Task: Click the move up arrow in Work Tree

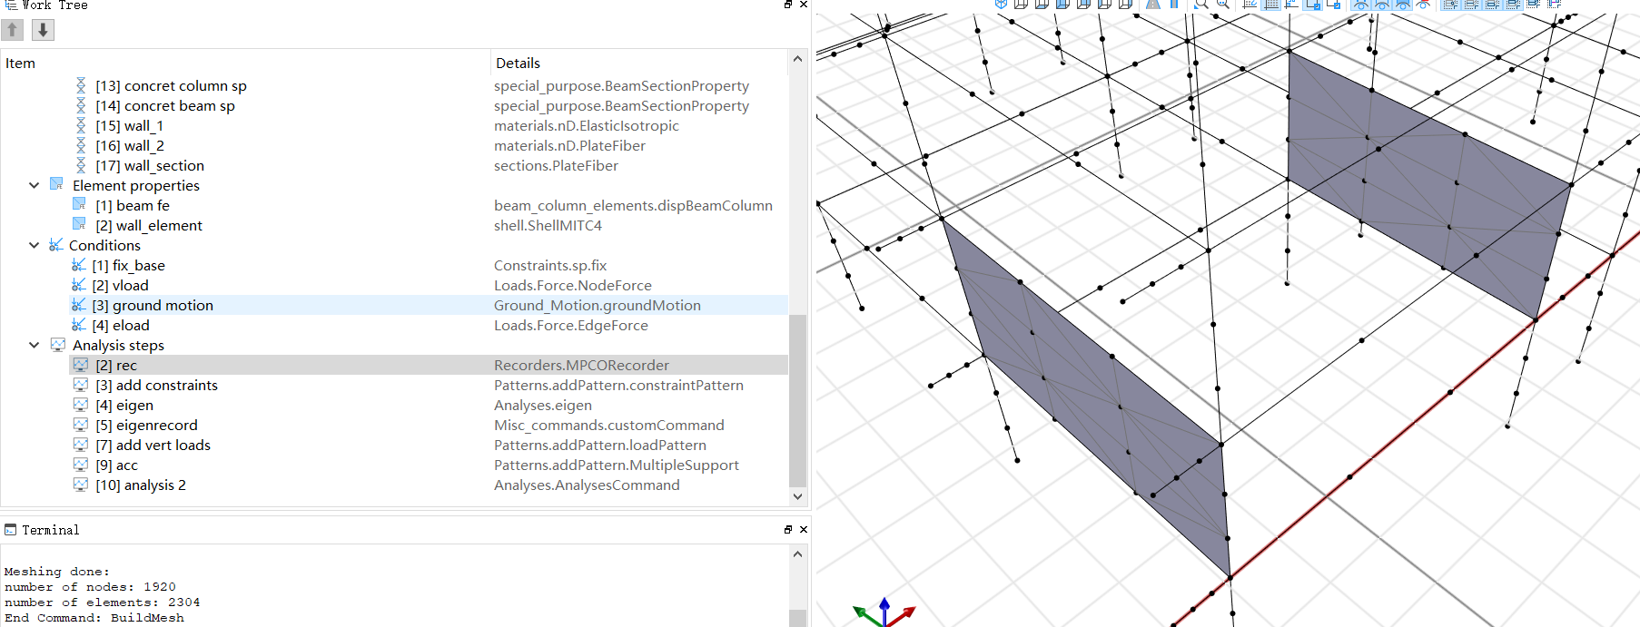Action: [x=13, y=30]
